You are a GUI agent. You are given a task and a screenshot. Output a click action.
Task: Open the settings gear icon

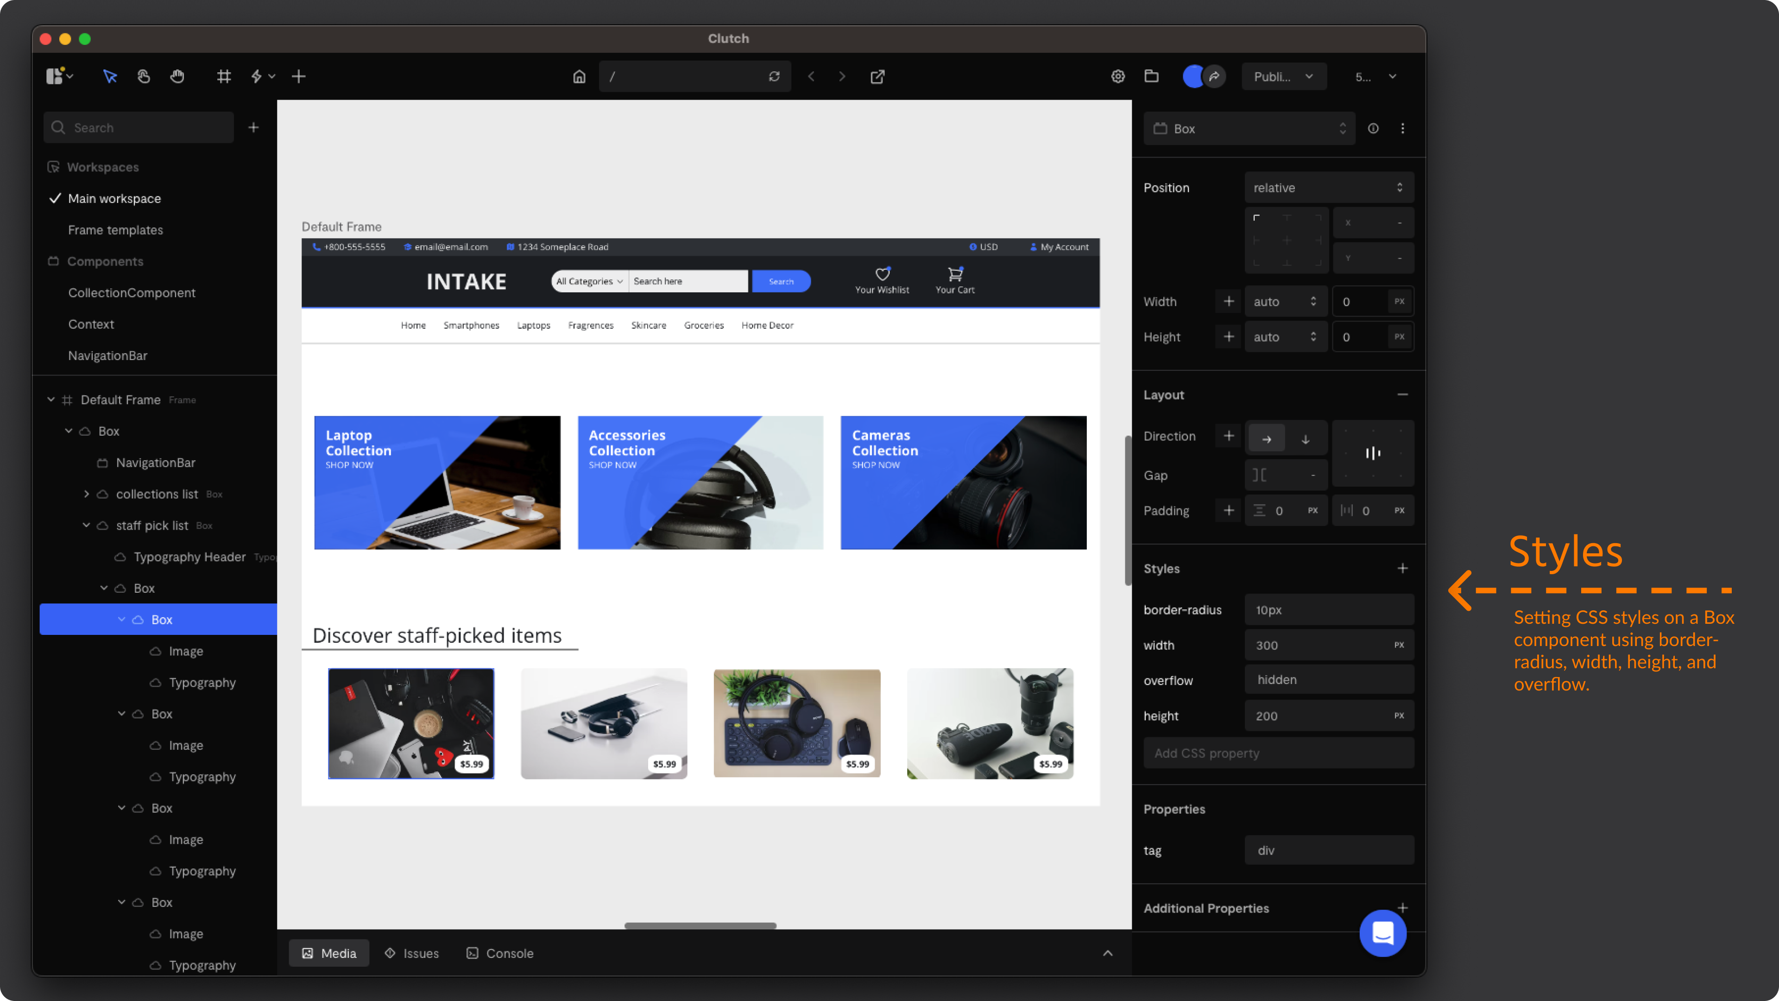[x=1117, y=76]
